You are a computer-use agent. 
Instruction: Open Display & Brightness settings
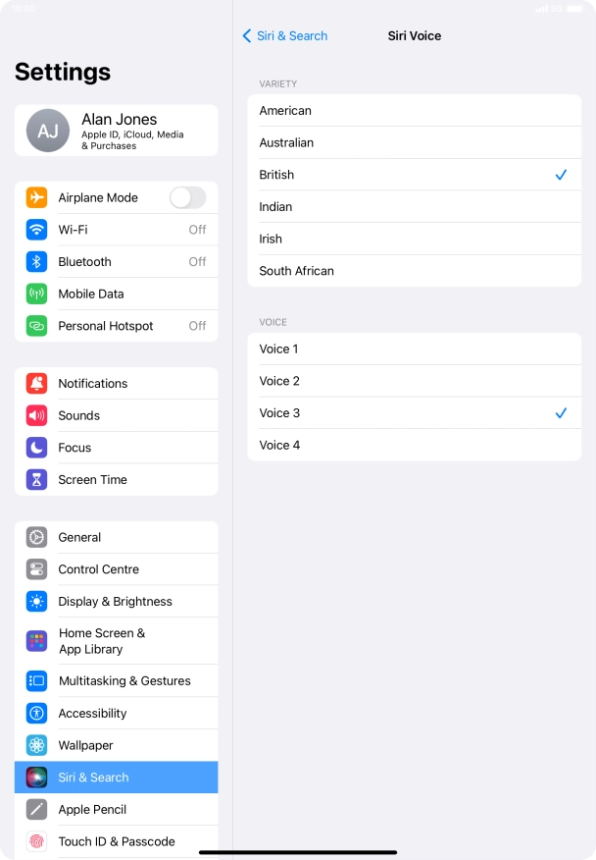[116, 601]
